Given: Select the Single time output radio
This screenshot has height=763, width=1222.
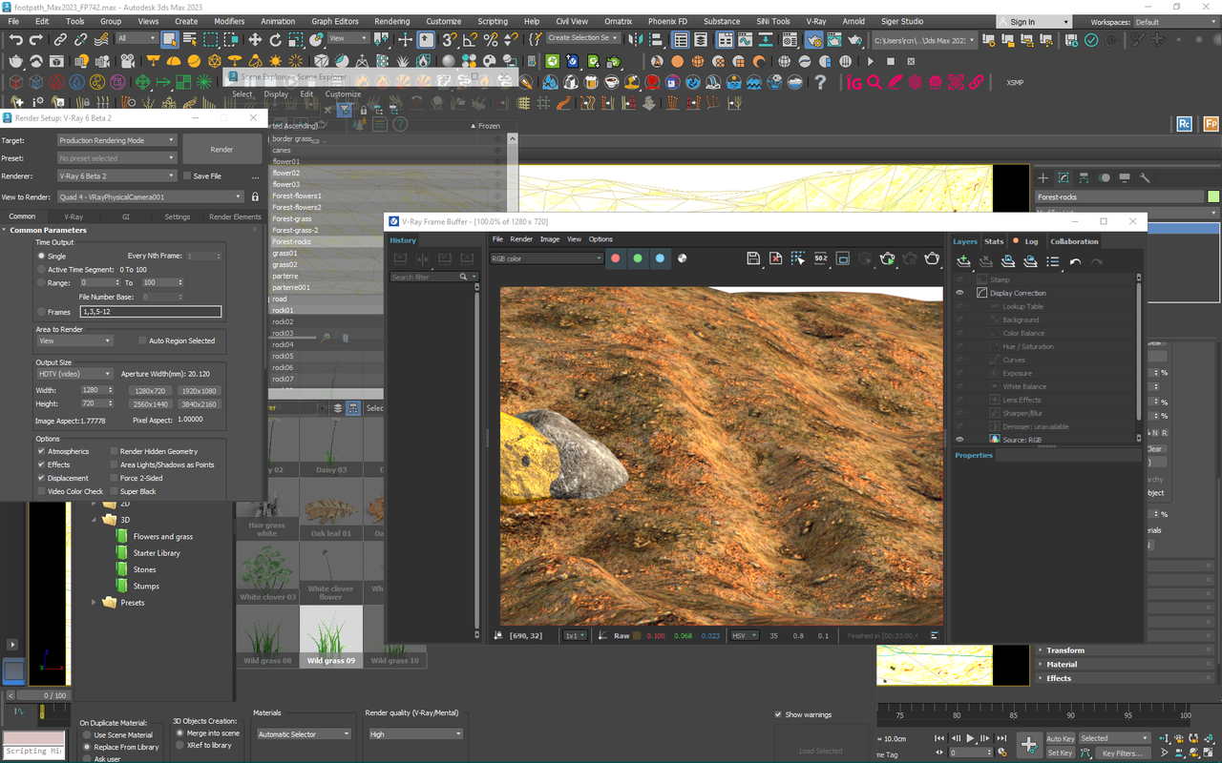Looking at the screenshot, I should pyautogui.click(x=41, y=256).
